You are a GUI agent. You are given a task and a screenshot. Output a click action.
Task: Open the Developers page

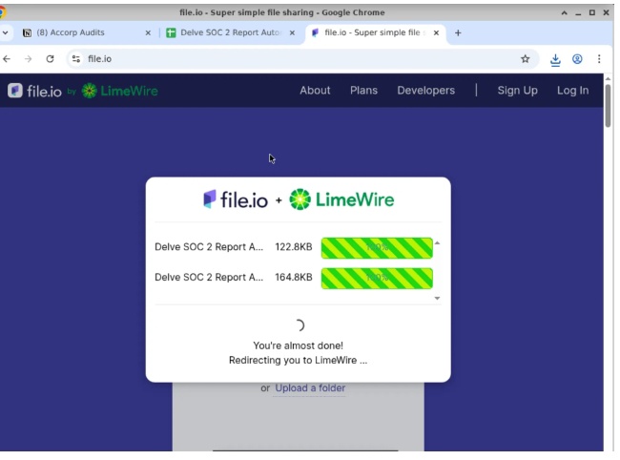[x=425, y=91]
